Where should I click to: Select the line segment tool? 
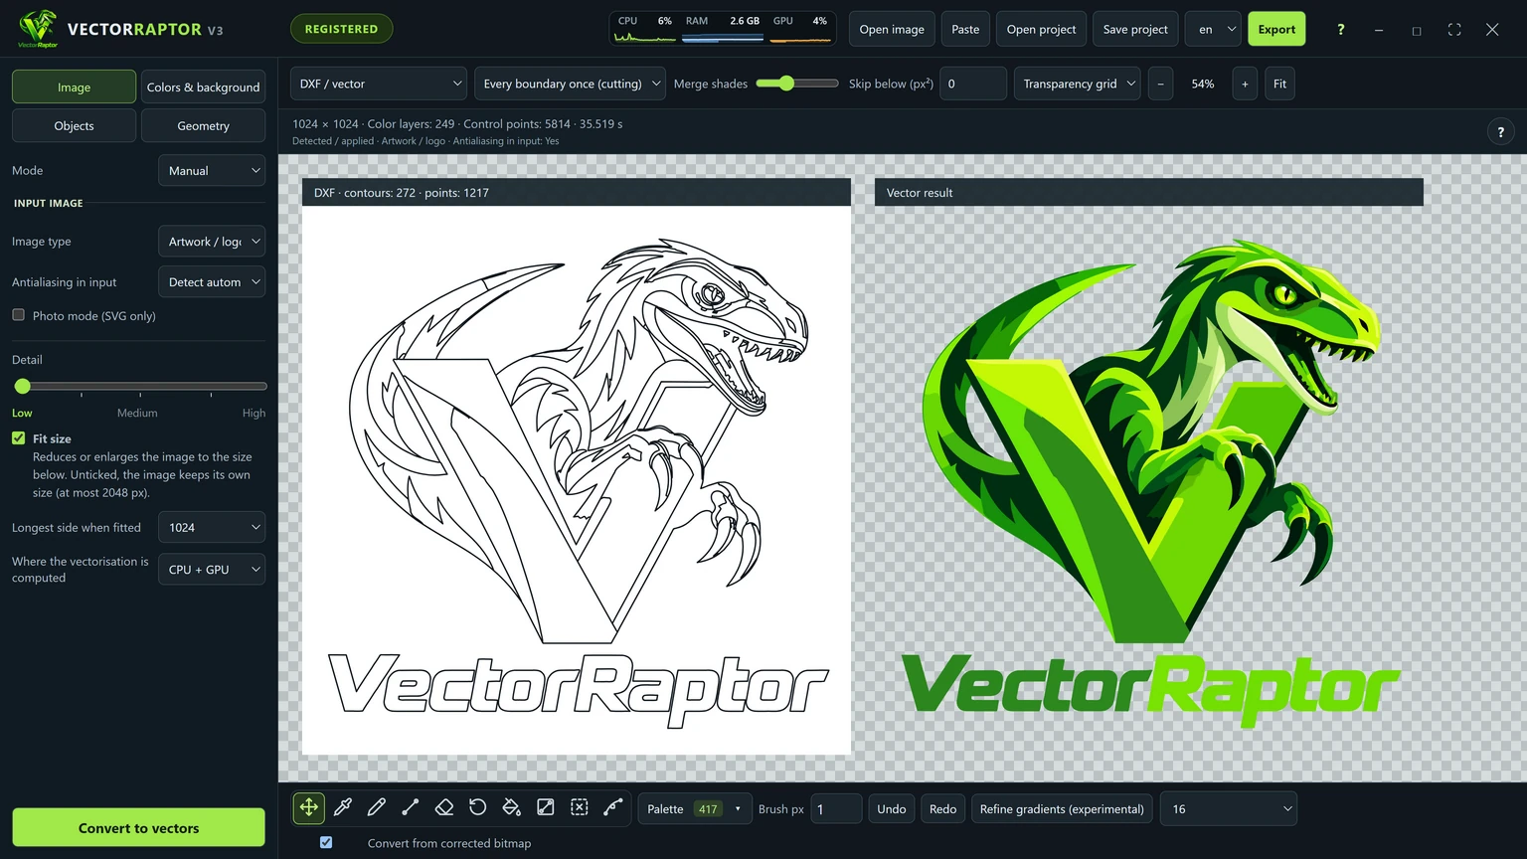411,808
